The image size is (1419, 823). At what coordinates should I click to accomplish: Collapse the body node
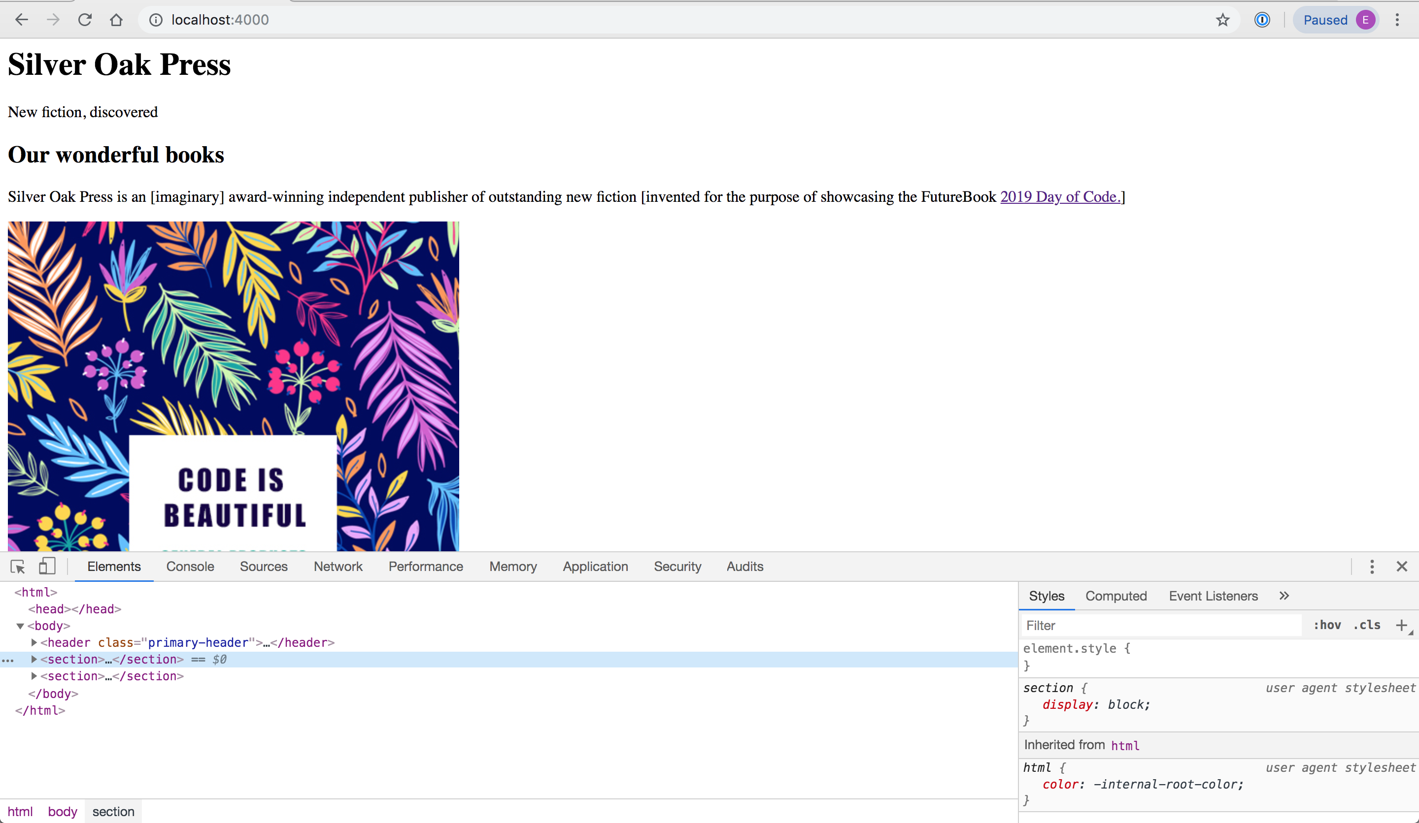pos(20,626)
